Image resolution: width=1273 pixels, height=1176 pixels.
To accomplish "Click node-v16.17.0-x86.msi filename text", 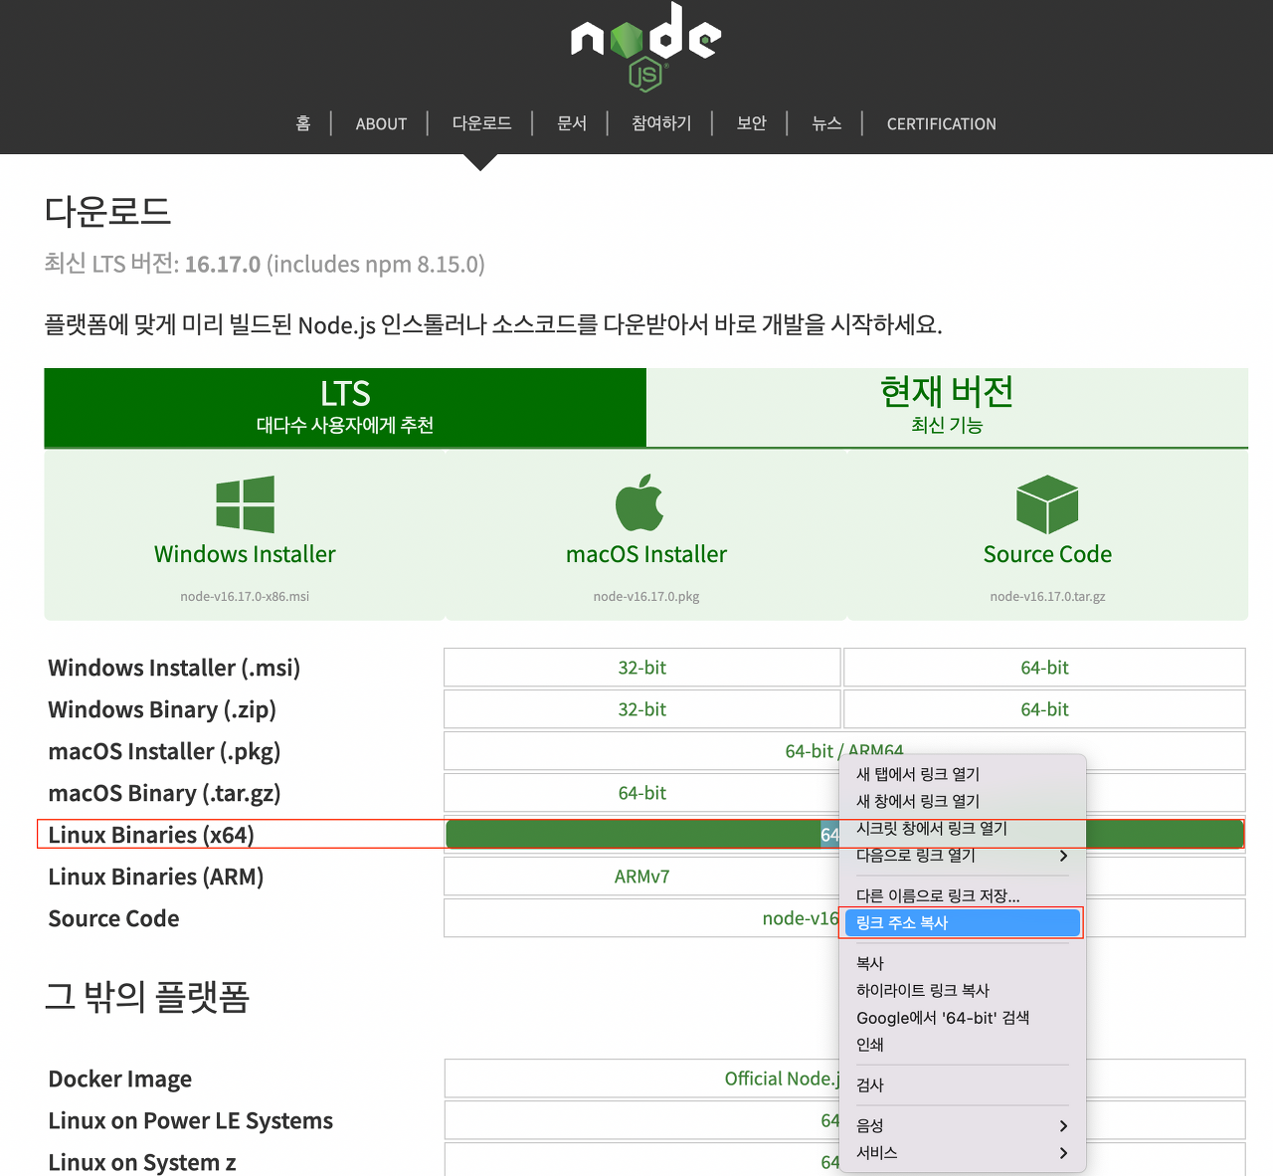I will pos(245,596).
